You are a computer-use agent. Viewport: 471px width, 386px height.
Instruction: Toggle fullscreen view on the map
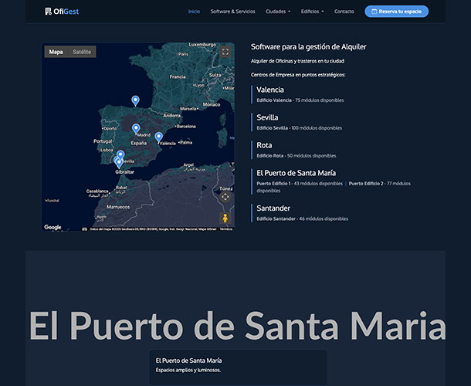(225, 52)
